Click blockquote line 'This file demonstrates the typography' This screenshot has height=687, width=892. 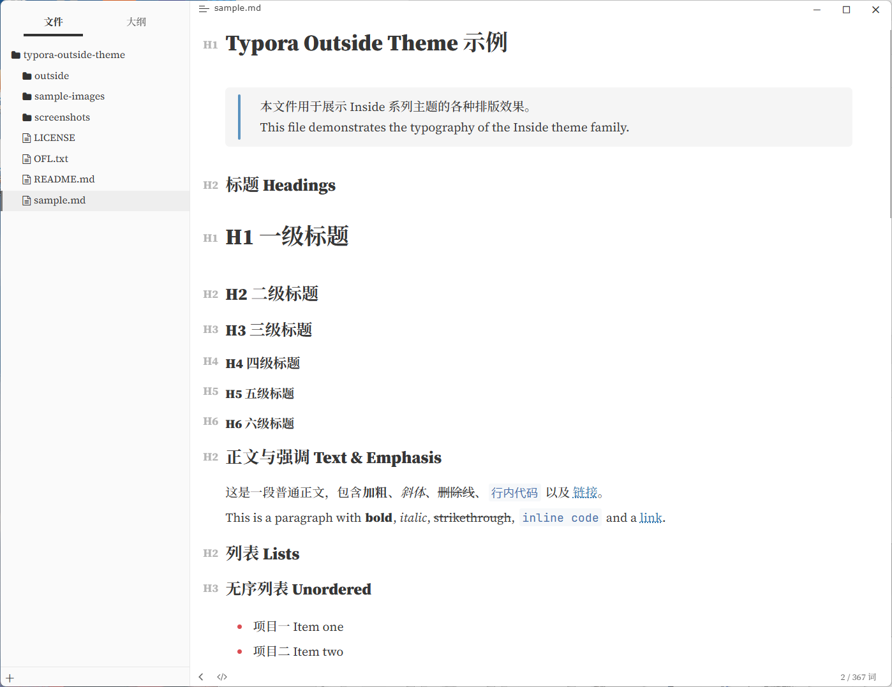[x=444, y=128]
